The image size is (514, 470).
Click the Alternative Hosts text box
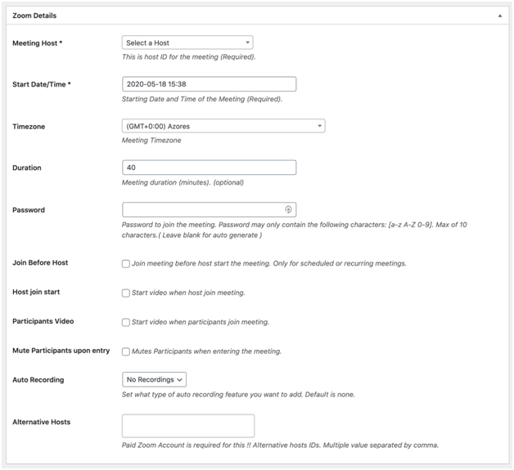188,426
